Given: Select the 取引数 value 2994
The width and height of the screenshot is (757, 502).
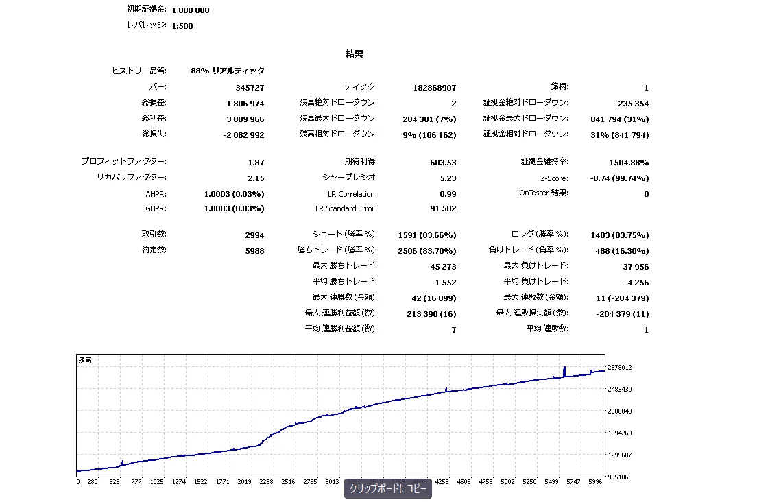Looking at the screenshot, I should [x=254, y=235].
